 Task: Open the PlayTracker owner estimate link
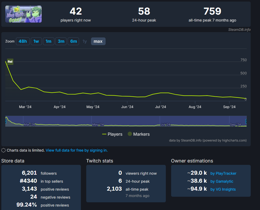click(223, 173)
